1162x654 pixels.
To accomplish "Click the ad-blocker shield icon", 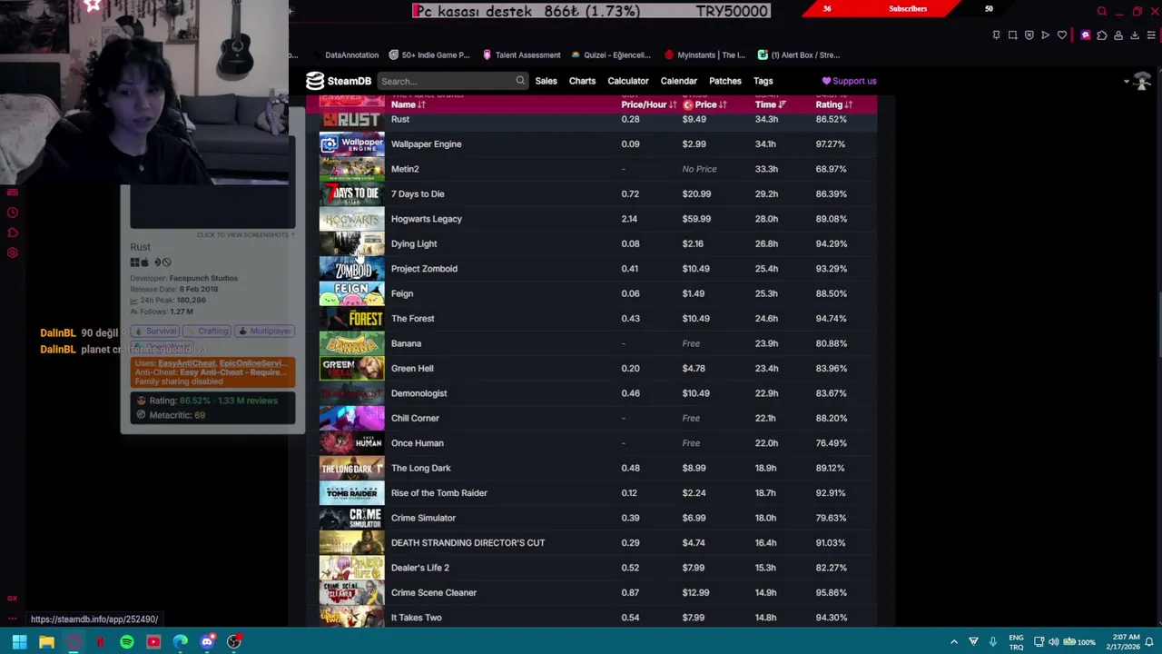I will pyautogui.click(x=1029, y=35).
